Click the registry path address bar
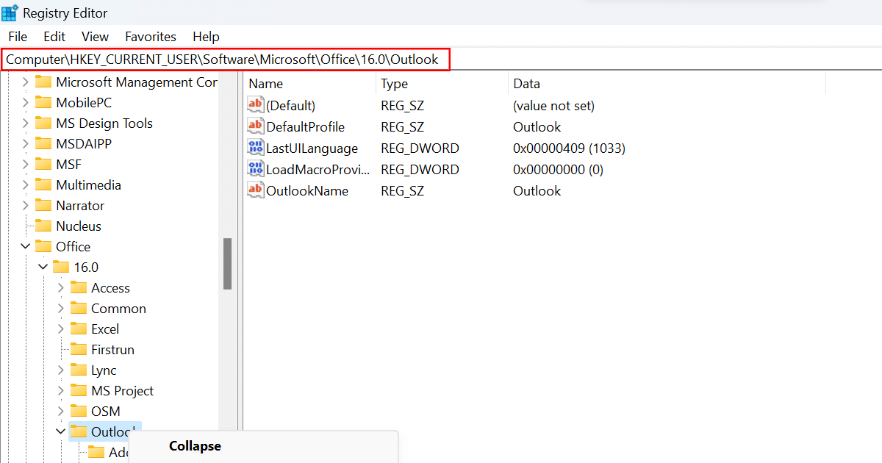Viewport: 882px width, 463px height. point(224,60)
